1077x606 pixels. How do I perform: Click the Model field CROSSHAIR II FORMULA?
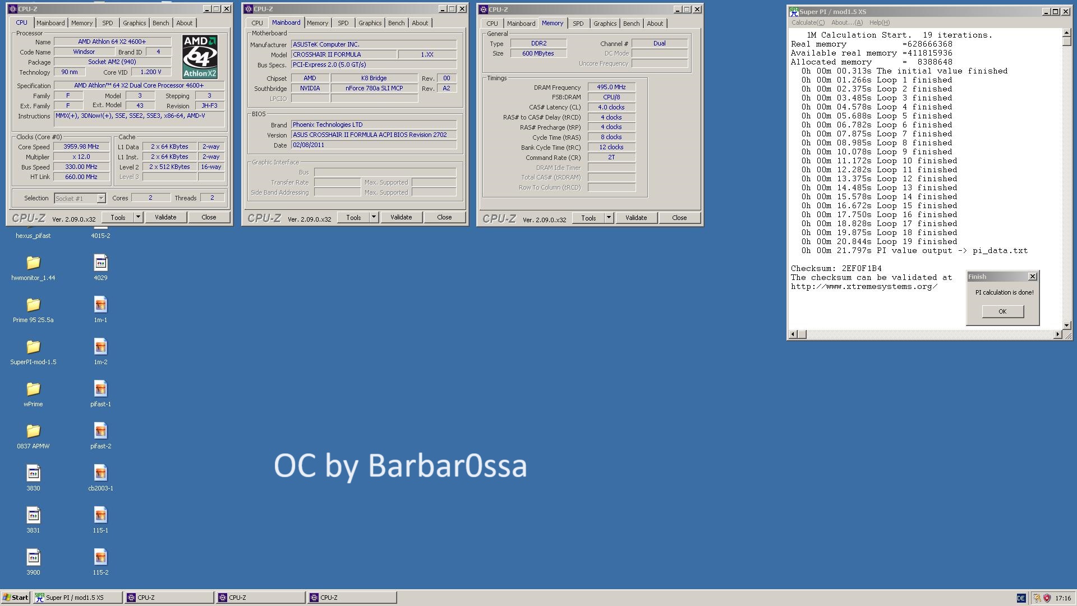tap(344, 55)
